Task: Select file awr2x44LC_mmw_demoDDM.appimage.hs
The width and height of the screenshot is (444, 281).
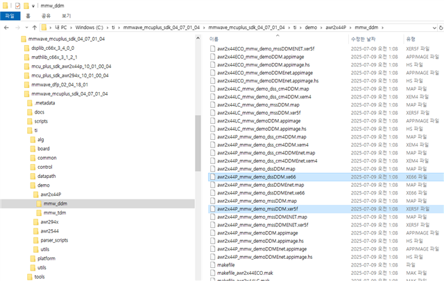Action: (262, 129)
